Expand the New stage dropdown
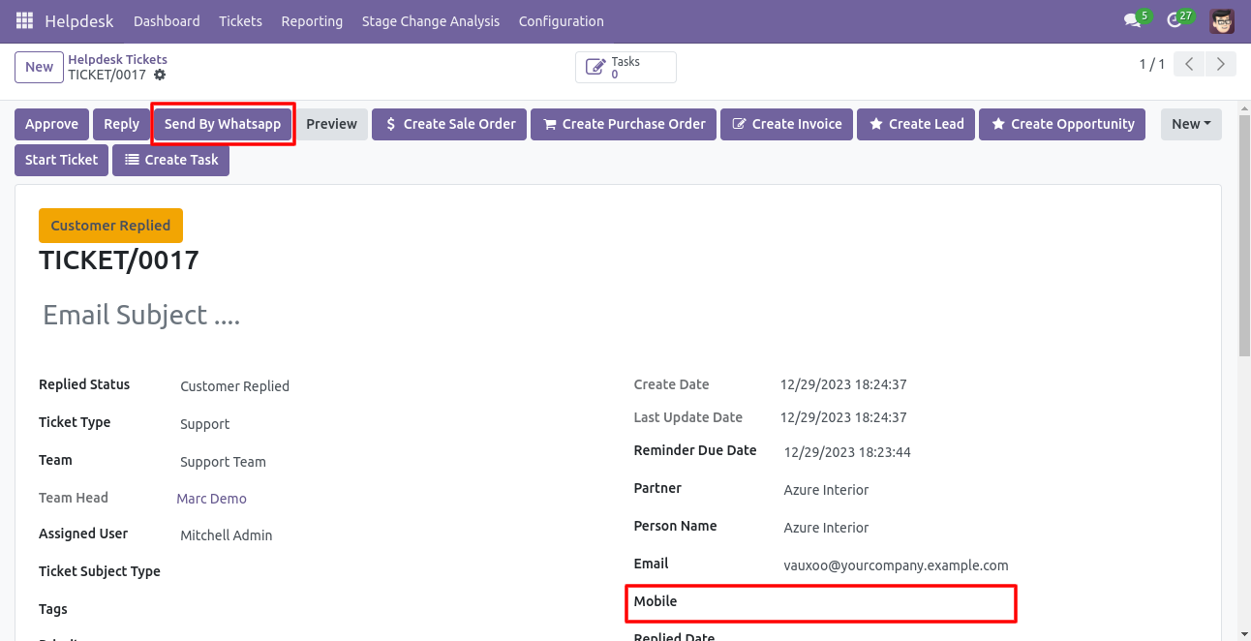Screen dimensions: 1251x641 (x=1191, y=124)
